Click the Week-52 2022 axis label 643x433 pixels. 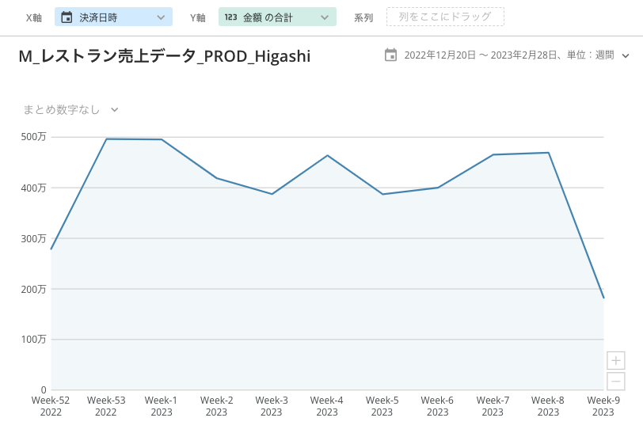(x=51, y=406)
